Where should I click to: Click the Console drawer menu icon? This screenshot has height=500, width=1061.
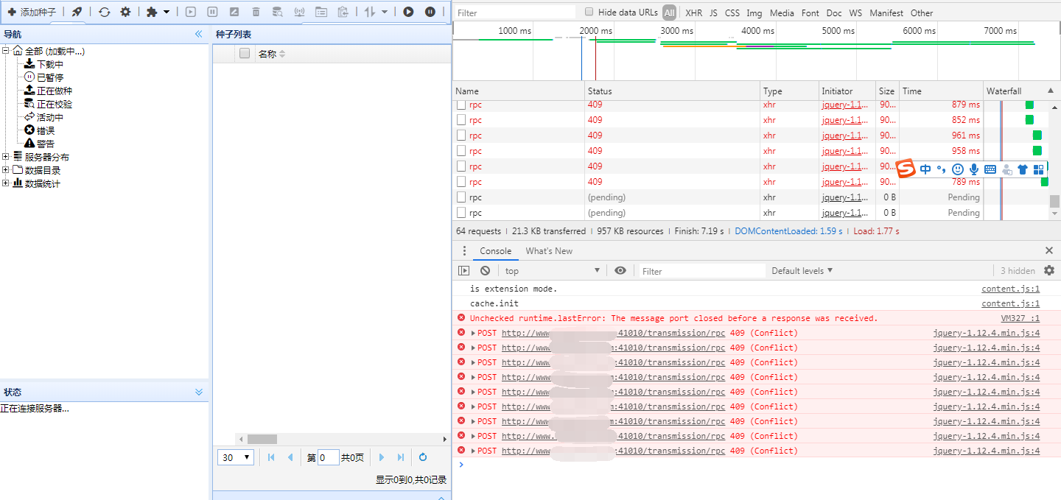tap(464, 251)
